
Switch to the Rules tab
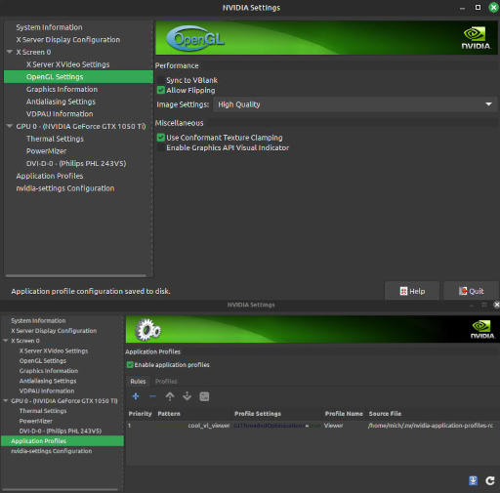138,382
